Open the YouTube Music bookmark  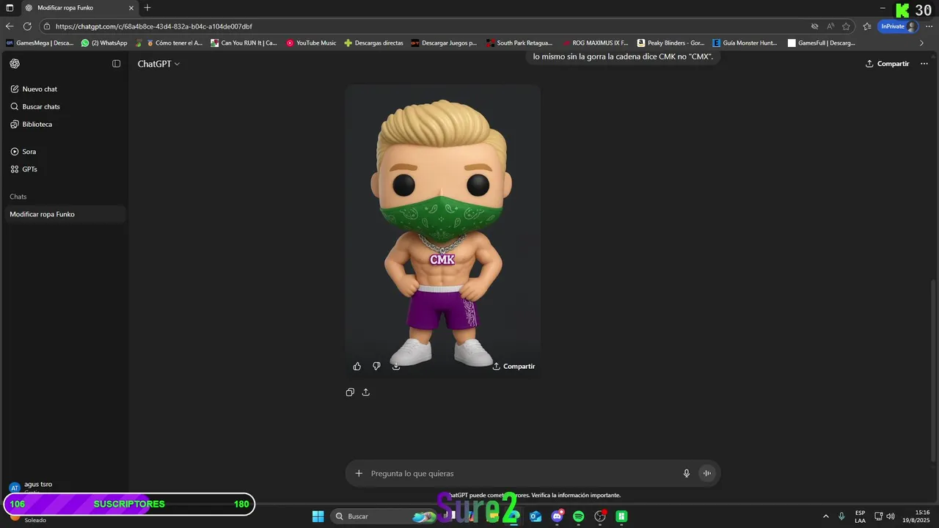(311, 43)
